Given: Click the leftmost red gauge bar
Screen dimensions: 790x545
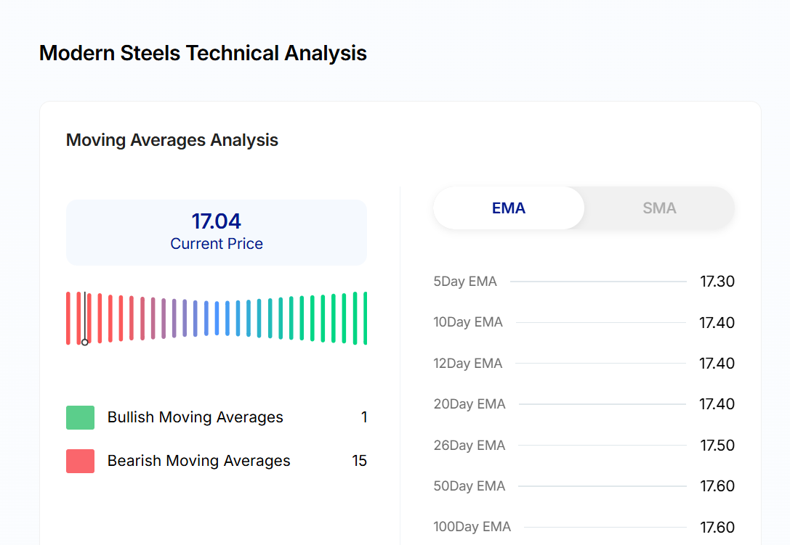Looking at the screenshot, I should pyautogui.click(x=68, y=318).
